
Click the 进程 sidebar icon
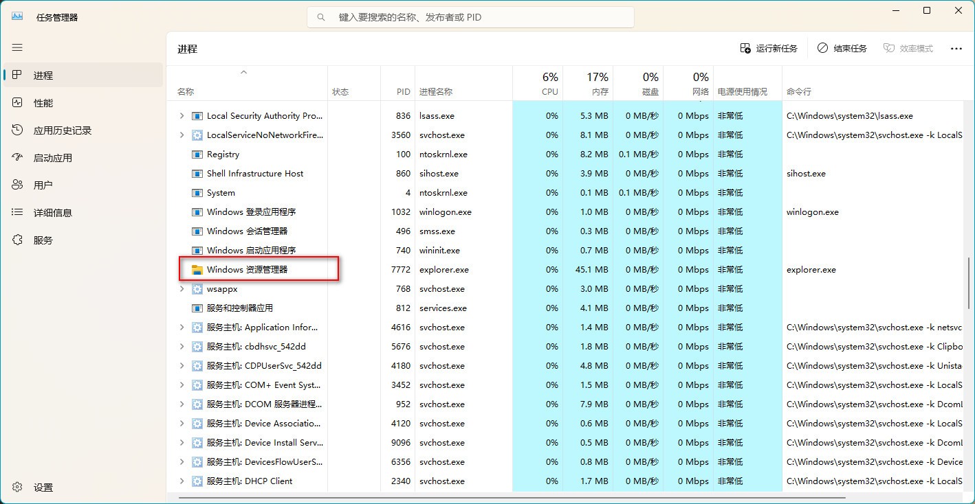click(x=18, y=75)
